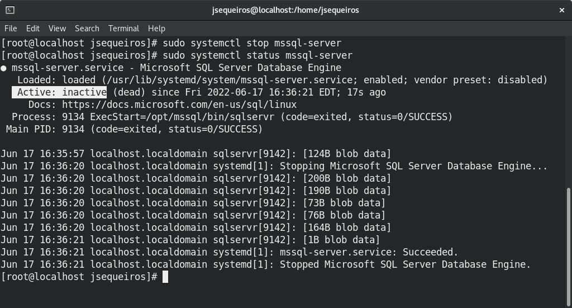Image resolution: width=572 pixels, height=308 pixels.
Task: Open the File menu
Action: (x=11, y=29)
